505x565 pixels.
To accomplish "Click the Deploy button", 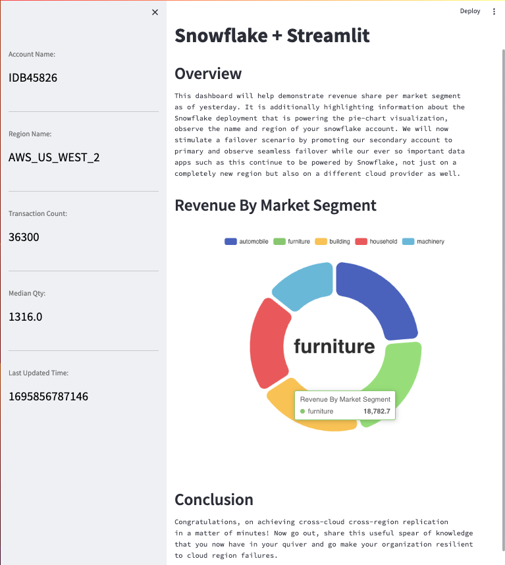I will tap(470, 11).
